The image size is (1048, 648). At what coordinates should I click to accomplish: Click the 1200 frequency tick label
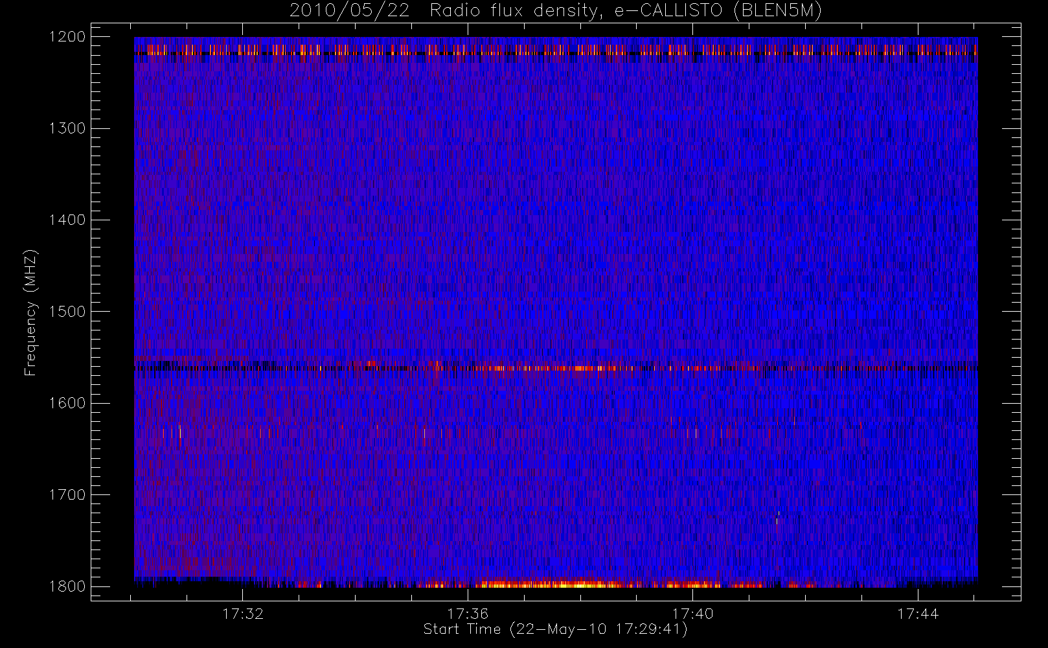coord(67,37)
